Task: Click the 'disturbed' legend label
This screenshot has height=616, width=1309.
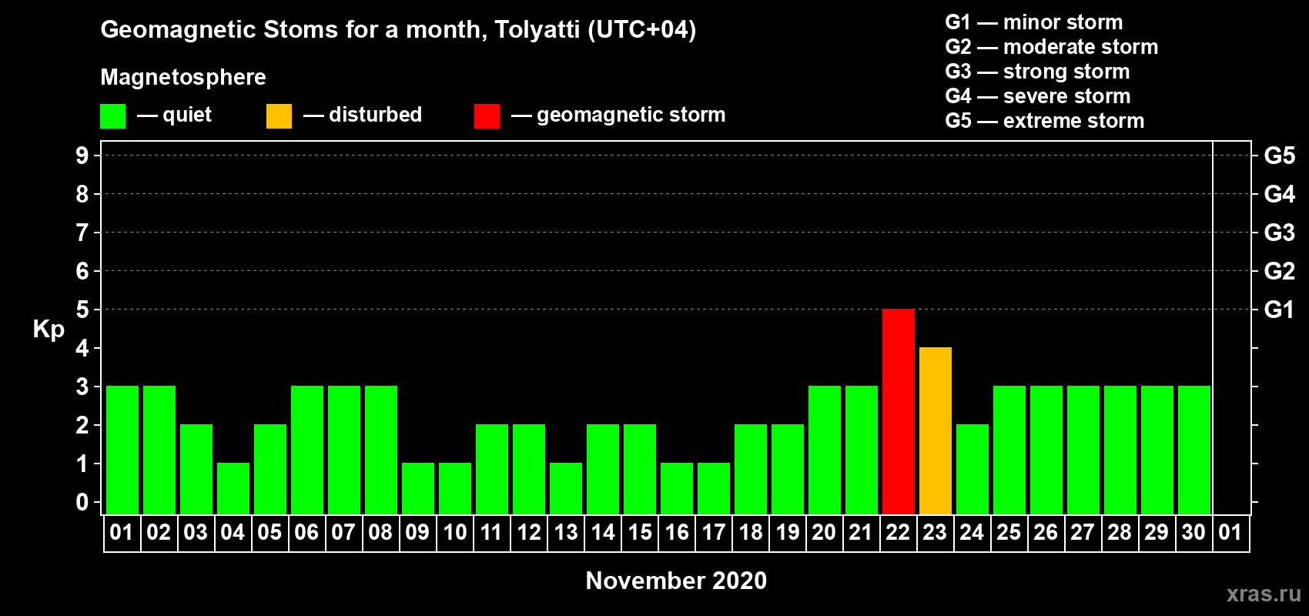Action: click(x=375, y=115)
